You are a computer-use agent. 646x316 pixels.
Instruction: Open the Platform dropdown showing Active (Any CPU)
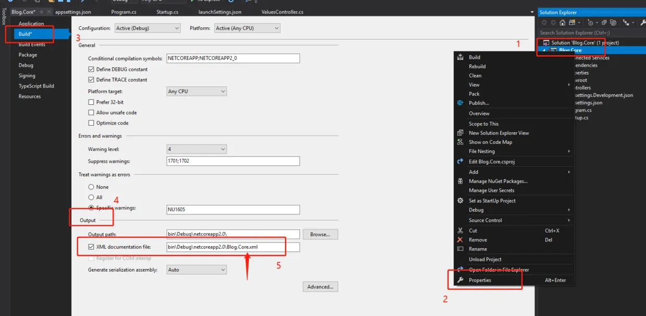pos(247,28)
